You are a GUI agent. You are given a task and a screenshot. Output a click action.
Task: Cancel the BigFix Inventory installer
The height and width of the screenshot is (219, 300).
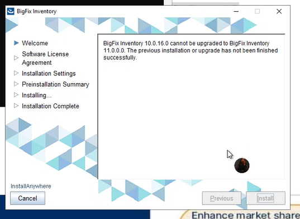pyautogui.click(x=28, y=198)
